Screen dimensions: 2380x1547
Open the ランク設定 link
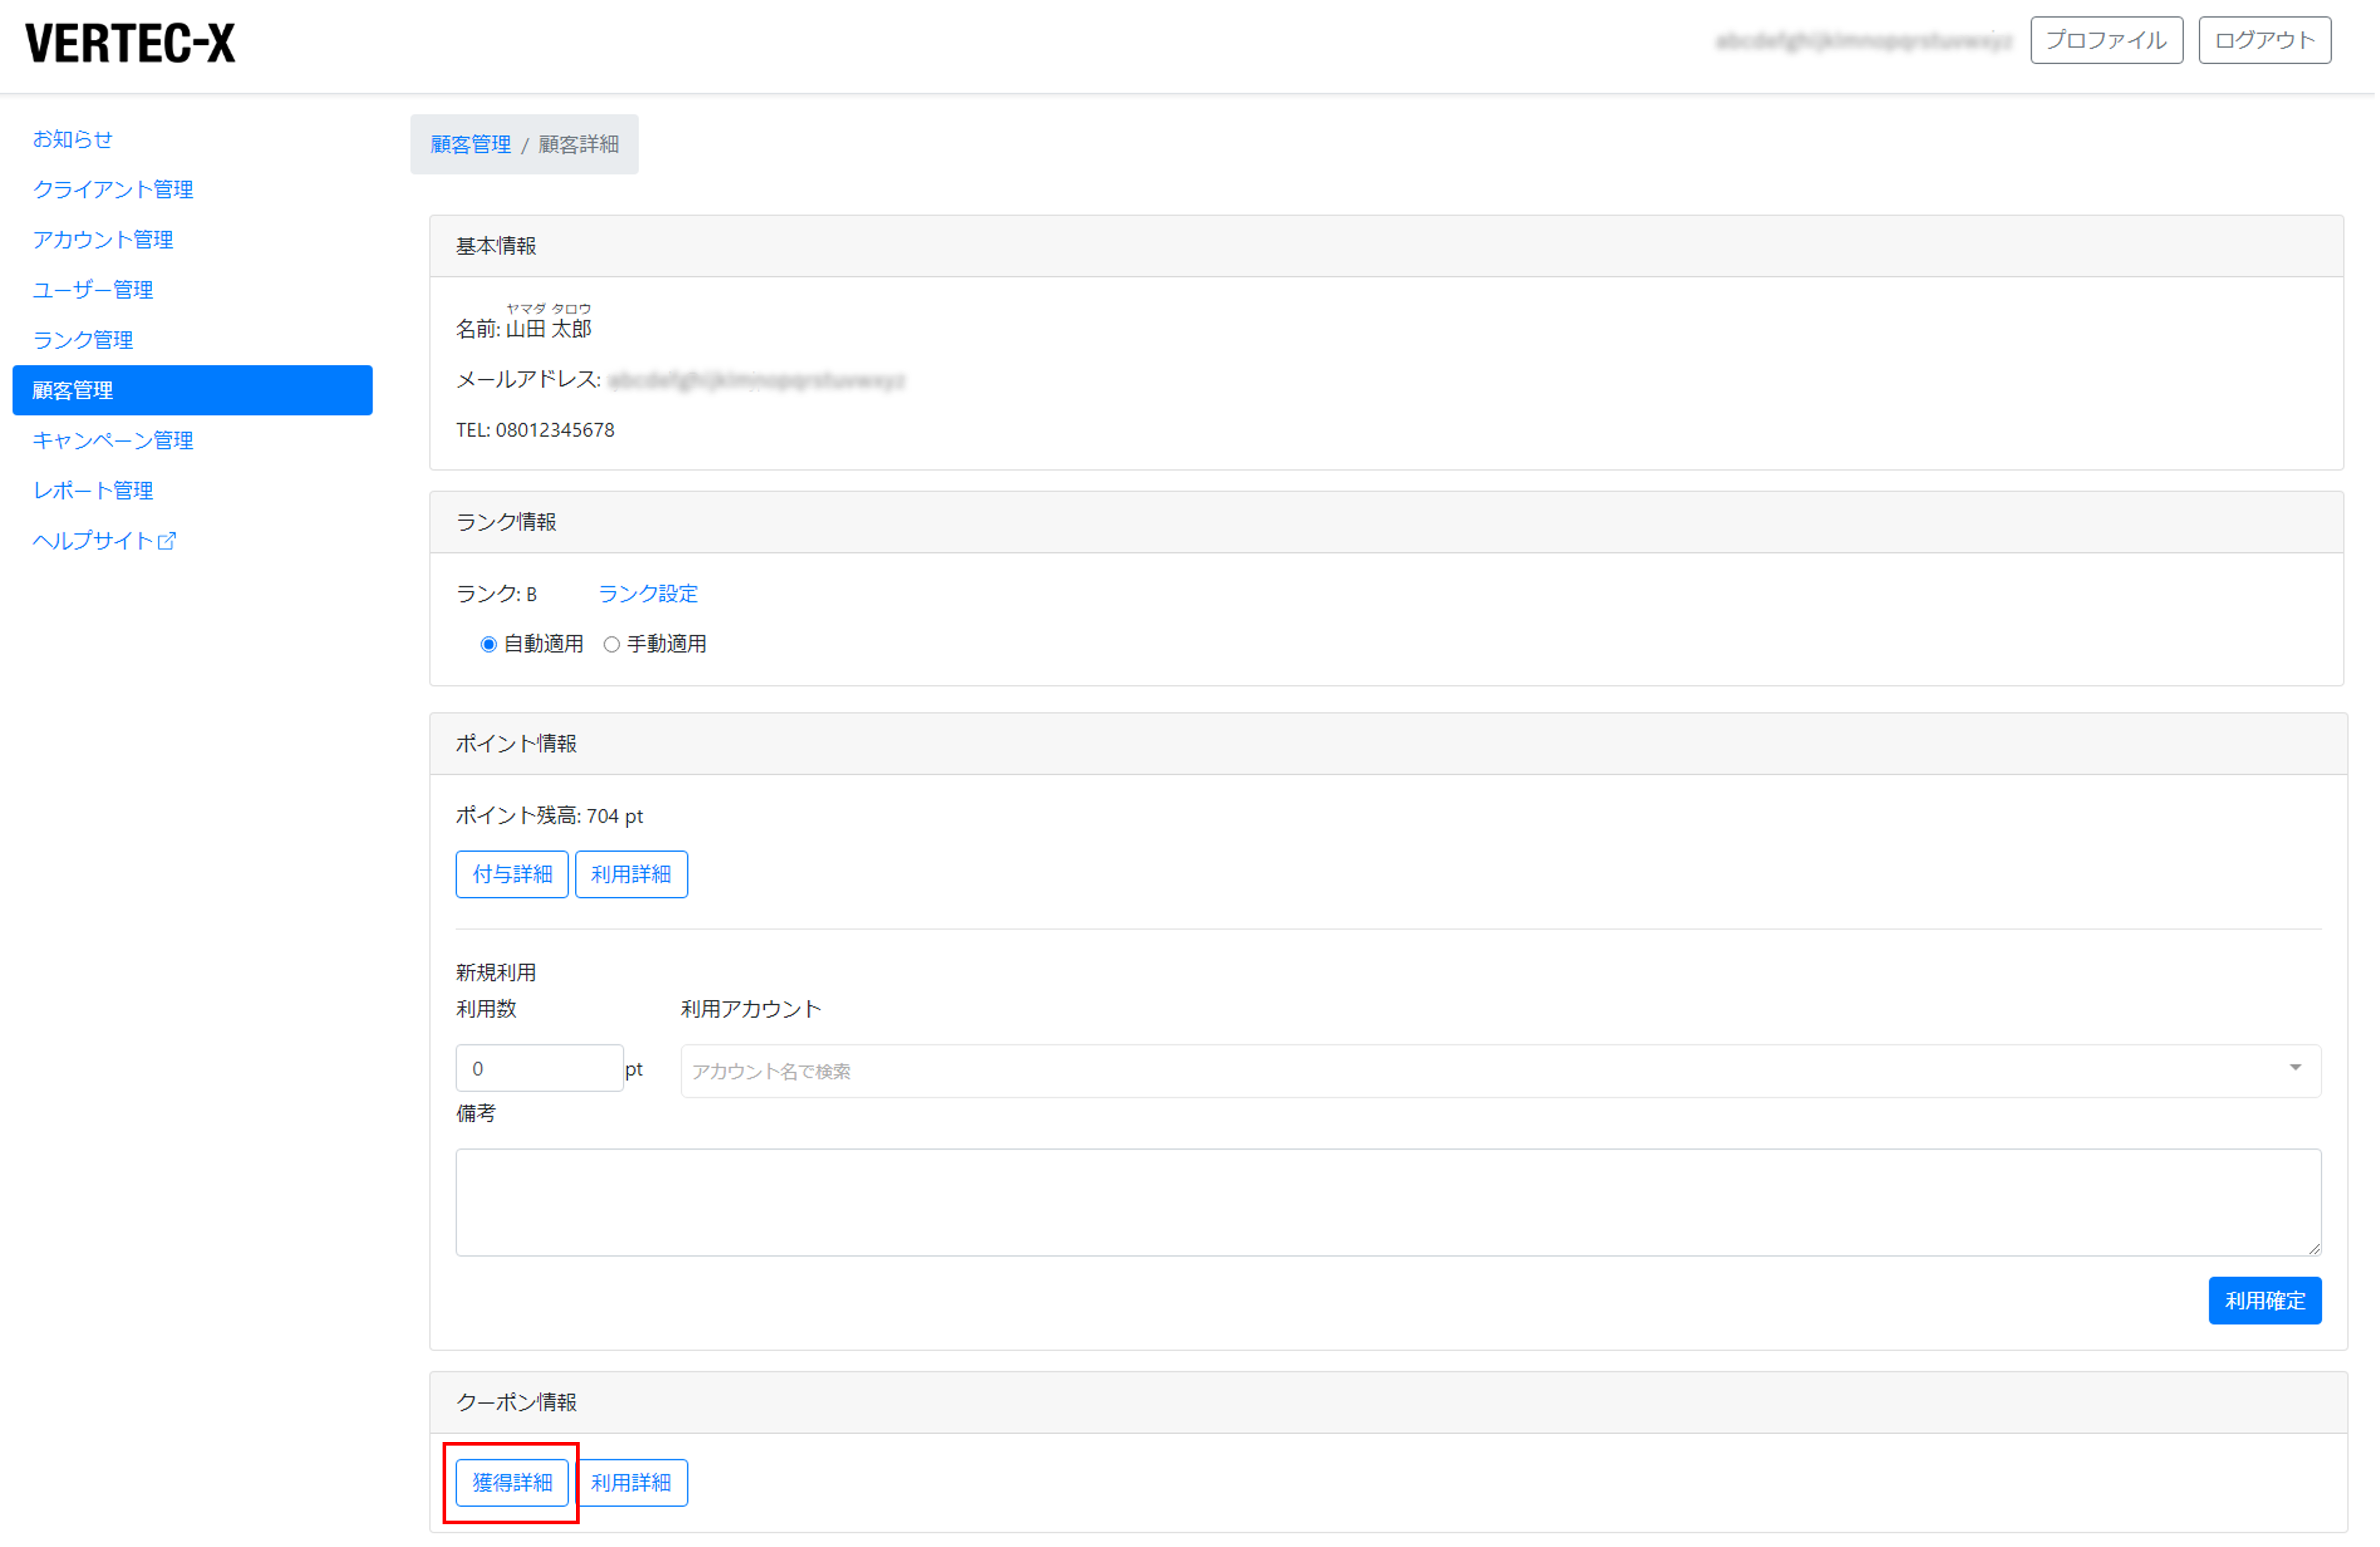pos(647,594)
